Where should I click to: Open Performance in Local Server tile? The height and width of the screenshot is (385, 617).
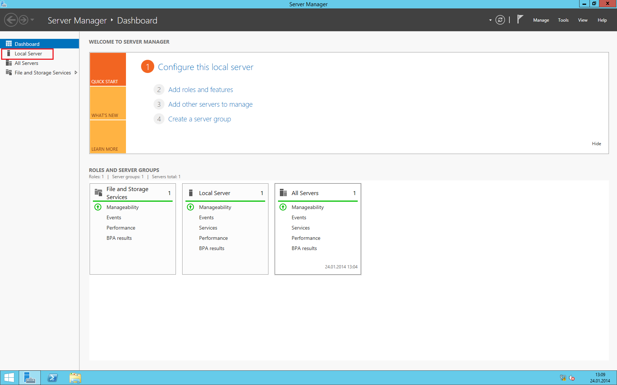[213, 238]
